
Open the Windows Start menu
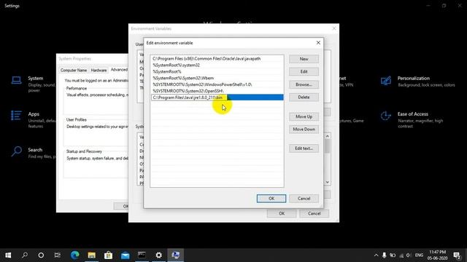[x=8, y=255]
